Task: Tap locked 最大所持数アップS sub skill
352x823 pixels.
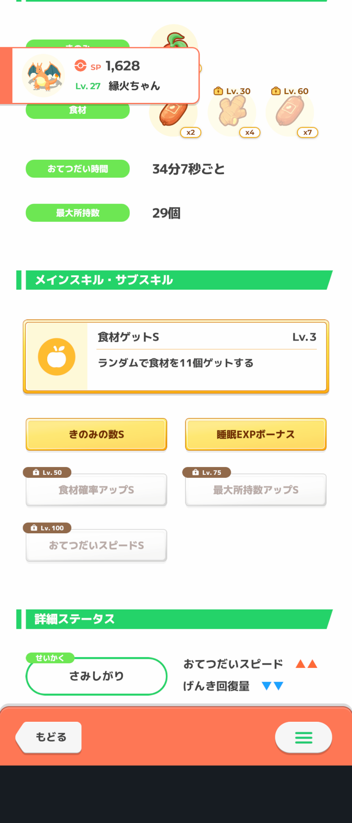Action: pos(256,490)
